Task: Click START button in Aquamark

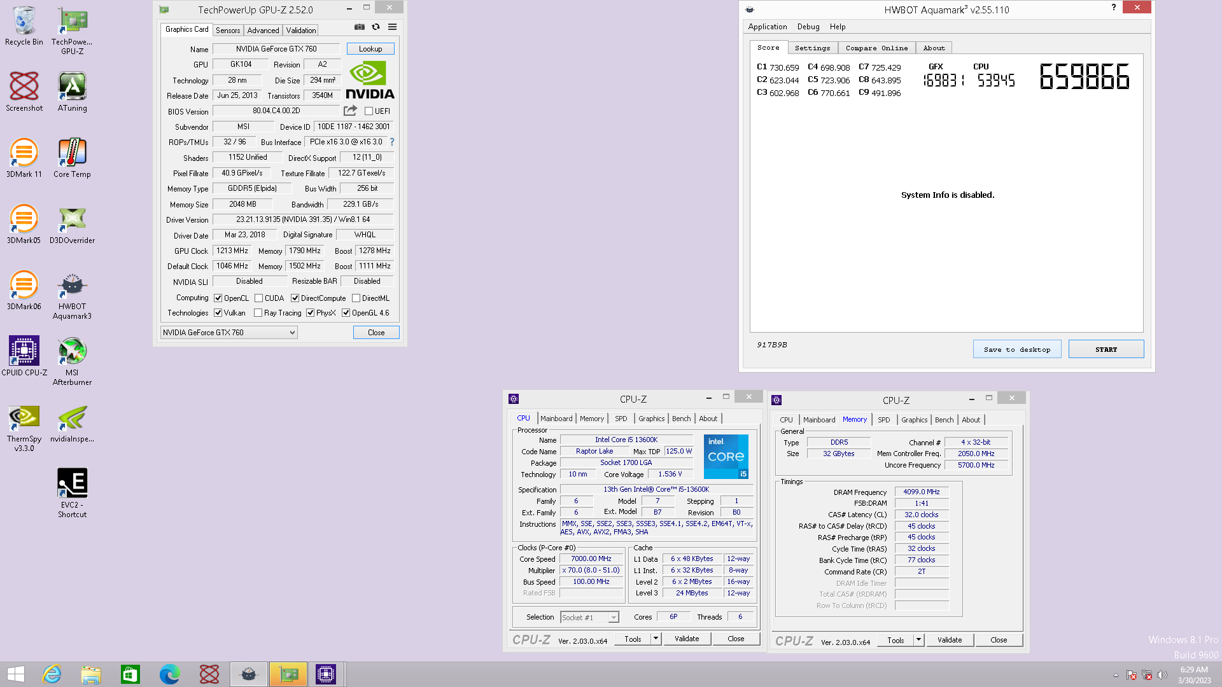Action: pyautogui.click(x=1106, y=349)
